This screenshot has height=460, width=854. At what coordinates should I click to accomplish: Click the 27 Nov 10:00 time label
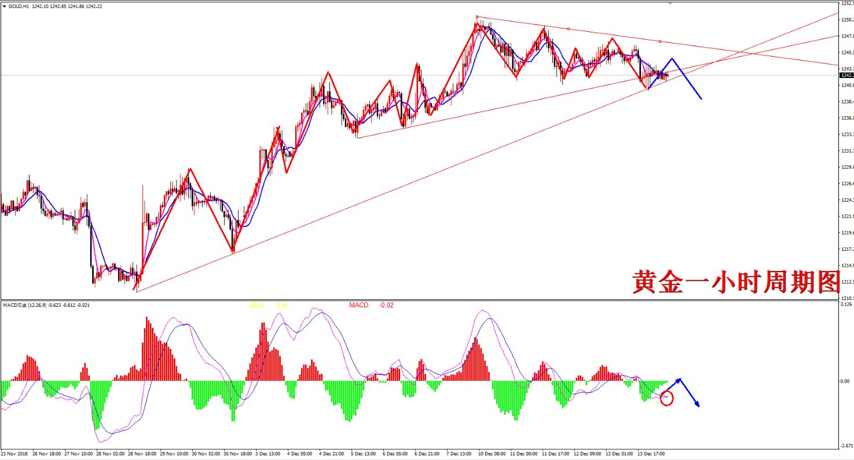79,454
